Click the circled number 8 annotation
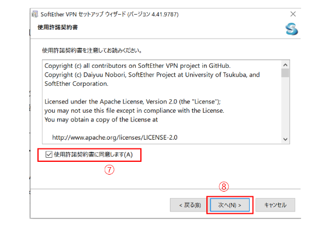 click(x=223, y=187)
